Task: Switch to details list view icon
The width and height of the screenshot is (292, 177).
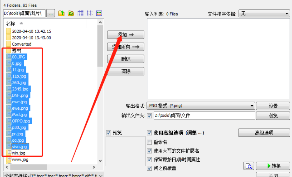Action: [80, 13]
